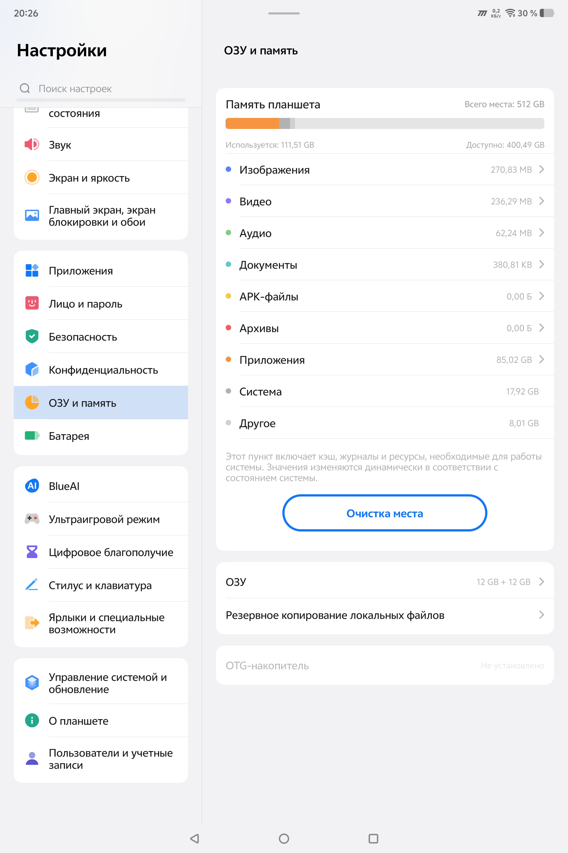Select the Stylus and keyboard pen icon
Viewport: 568px width, 853px height.
click(32, 584)
